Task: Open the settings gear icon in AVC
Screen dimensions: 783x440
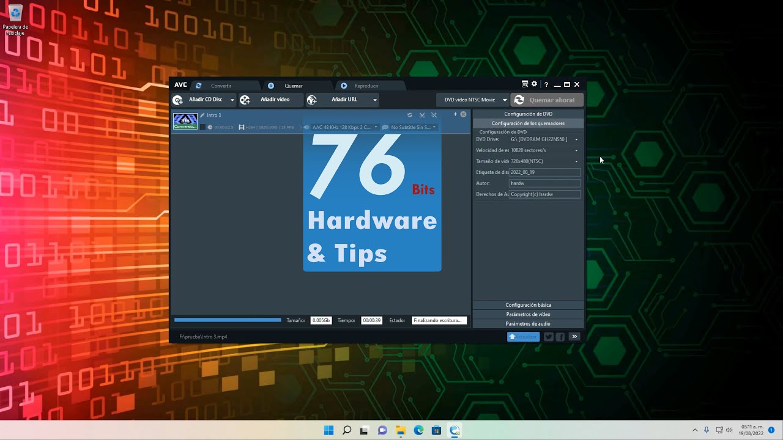Action: point(534,84)
